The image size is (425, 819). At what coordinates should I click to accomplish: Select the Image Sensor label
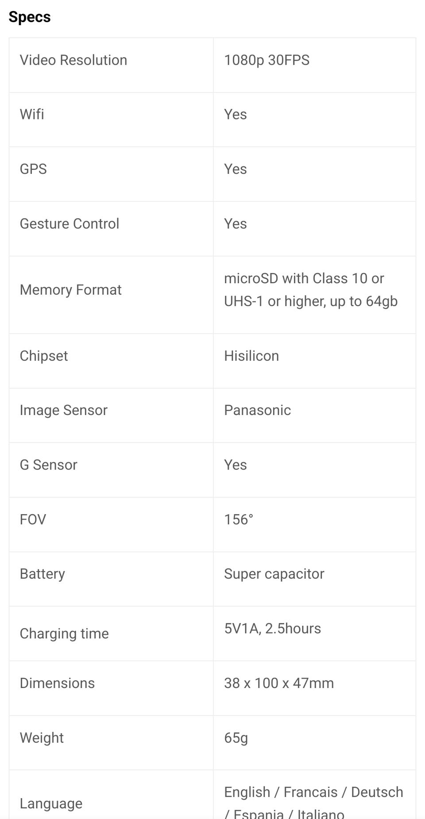[63, 411]
